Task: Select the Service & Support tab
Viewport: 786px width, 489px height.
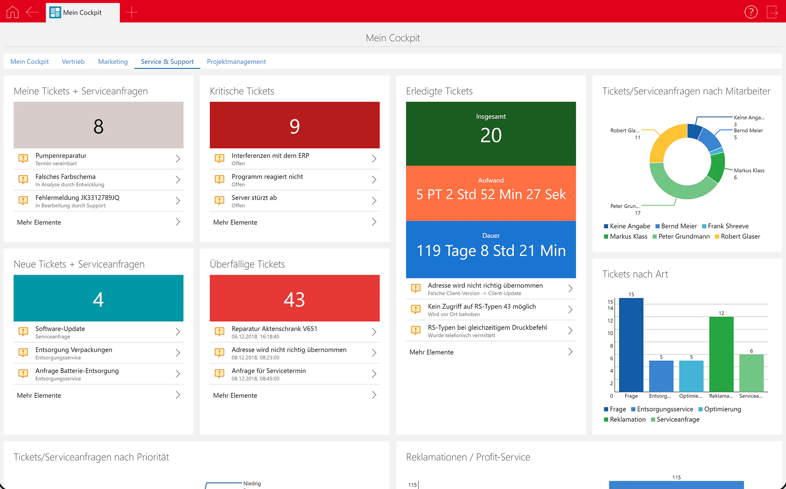Action: [x=167, y=61]
